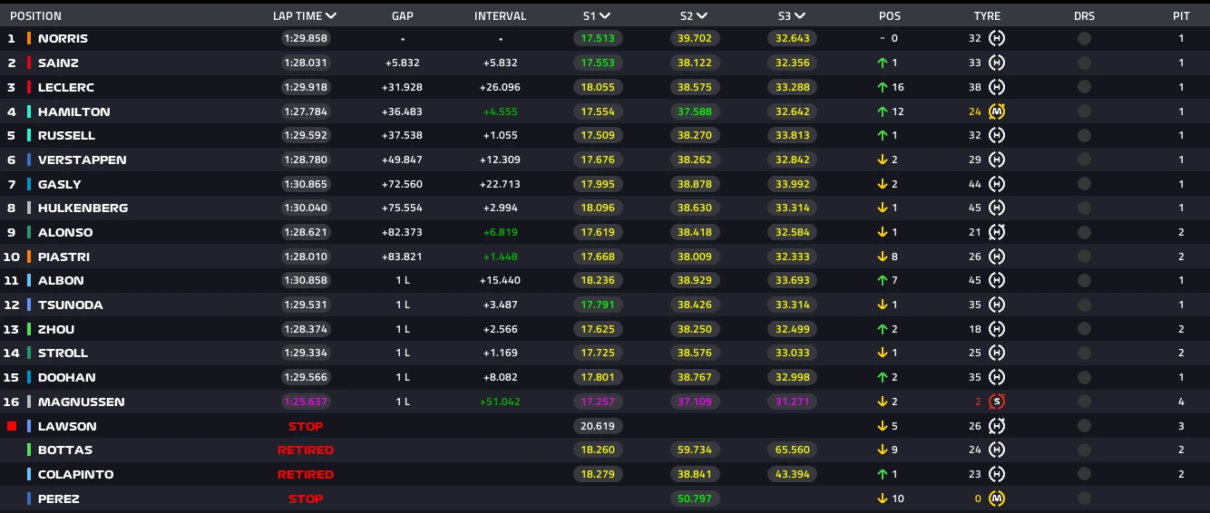Click Leclerc's green position gain arrow
Screen dimensions: 1210x513
[x=881, y=88]
